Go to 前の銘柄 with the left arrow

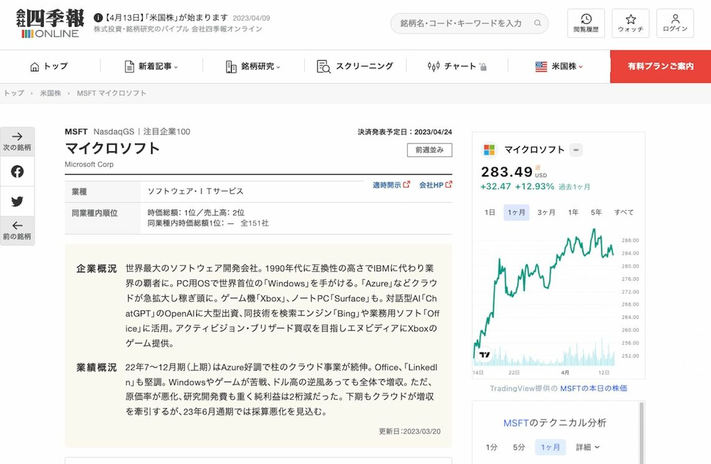(x=17, y=230)
